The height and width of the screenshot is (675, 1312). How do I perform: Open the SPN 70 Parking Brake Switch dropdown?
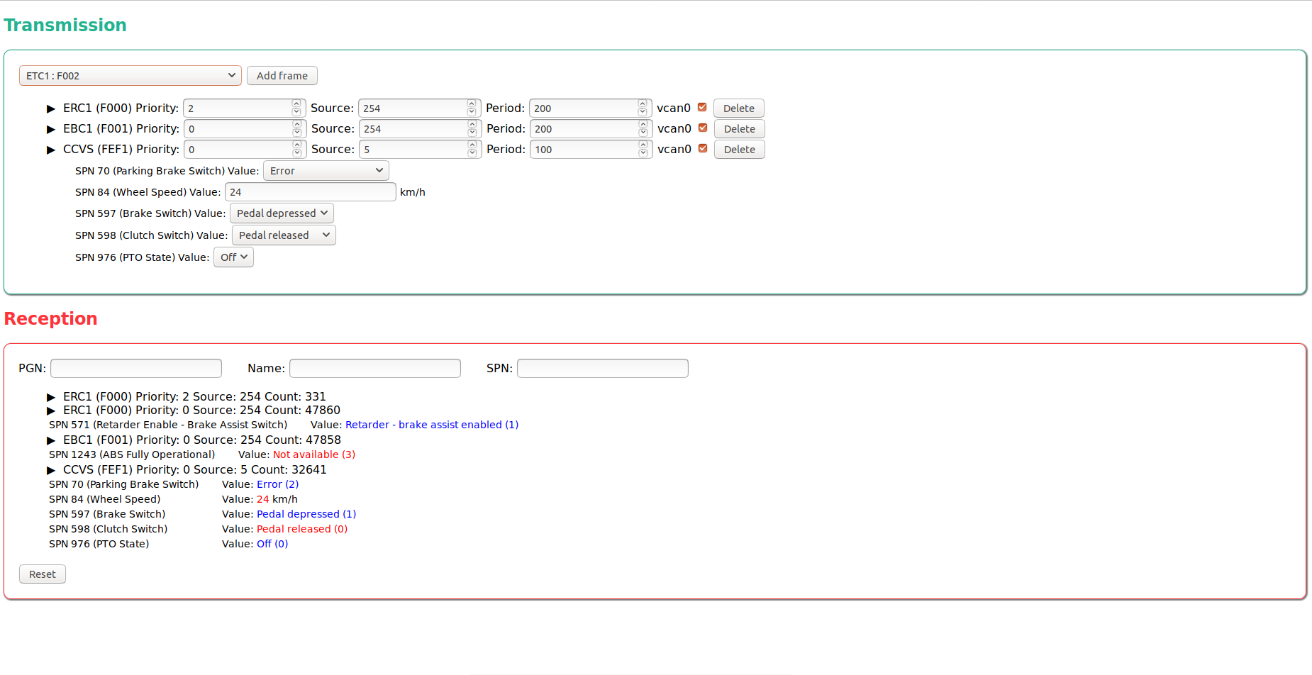326,171
